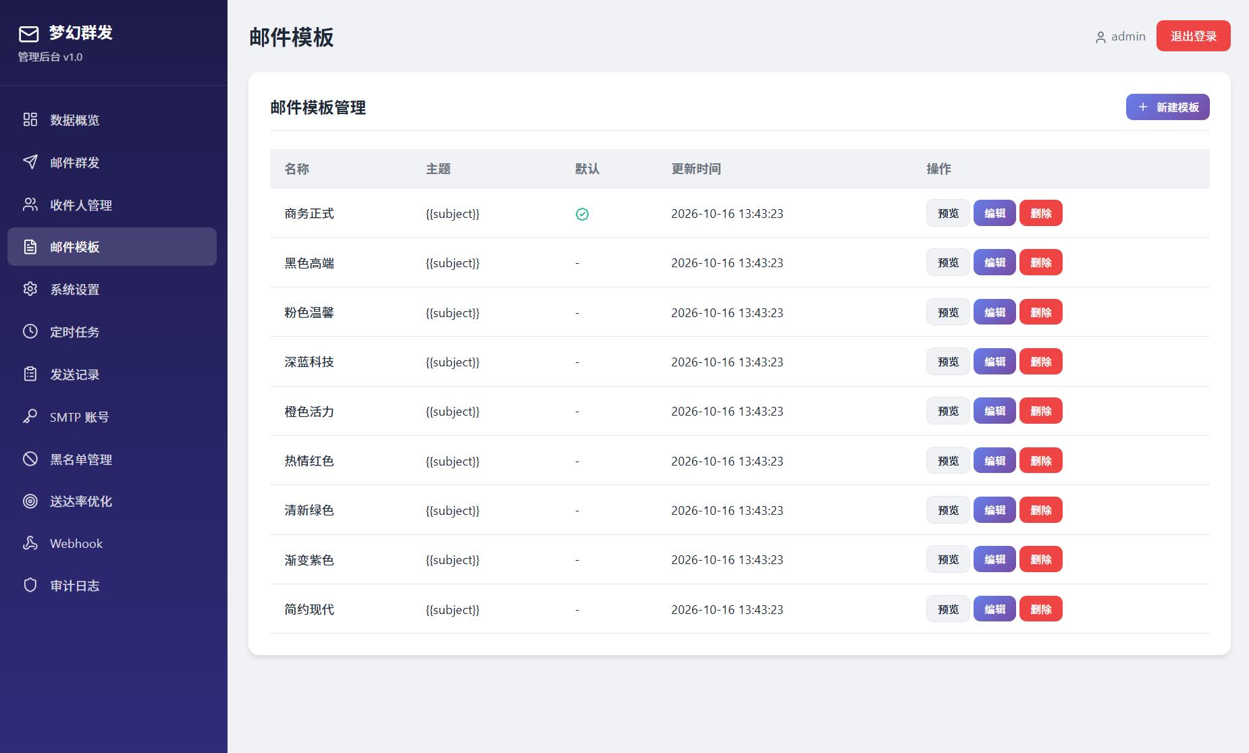This screenshot has width=1249, height=753.
Task: Click the admin username text
Action: [x=1128, y=36]
